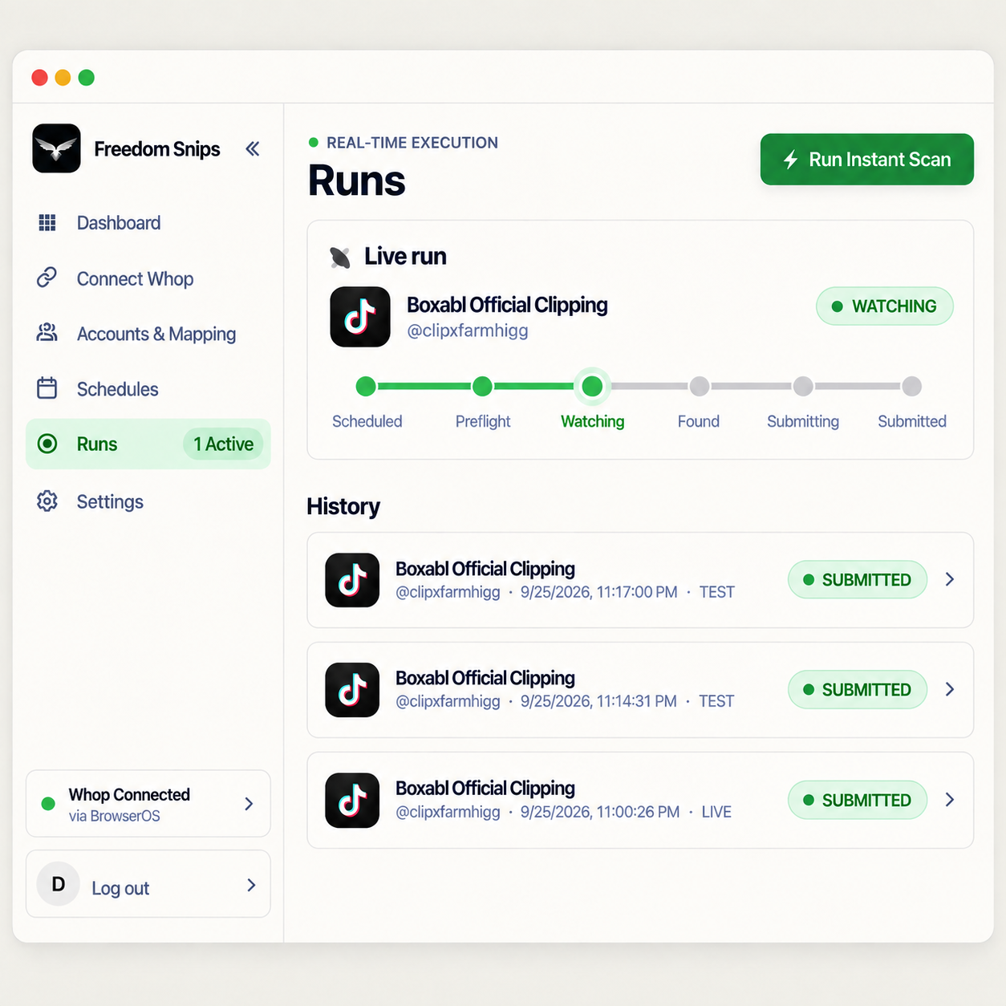1006x1006 pixels.
Task: Click the Freedom Snips eagle logo
Action: tap(56, 148)
